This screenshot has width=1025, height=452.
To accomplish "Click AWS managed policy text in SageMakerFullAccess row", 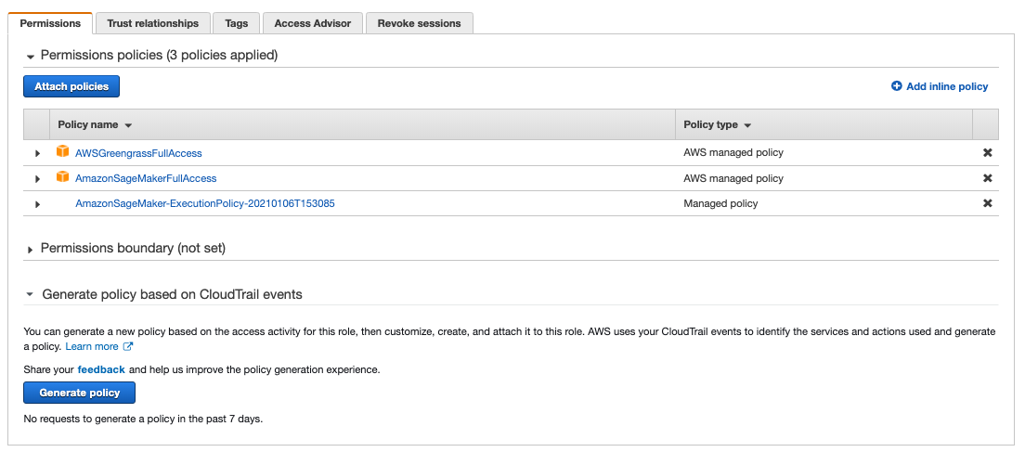I will point(733,177).
